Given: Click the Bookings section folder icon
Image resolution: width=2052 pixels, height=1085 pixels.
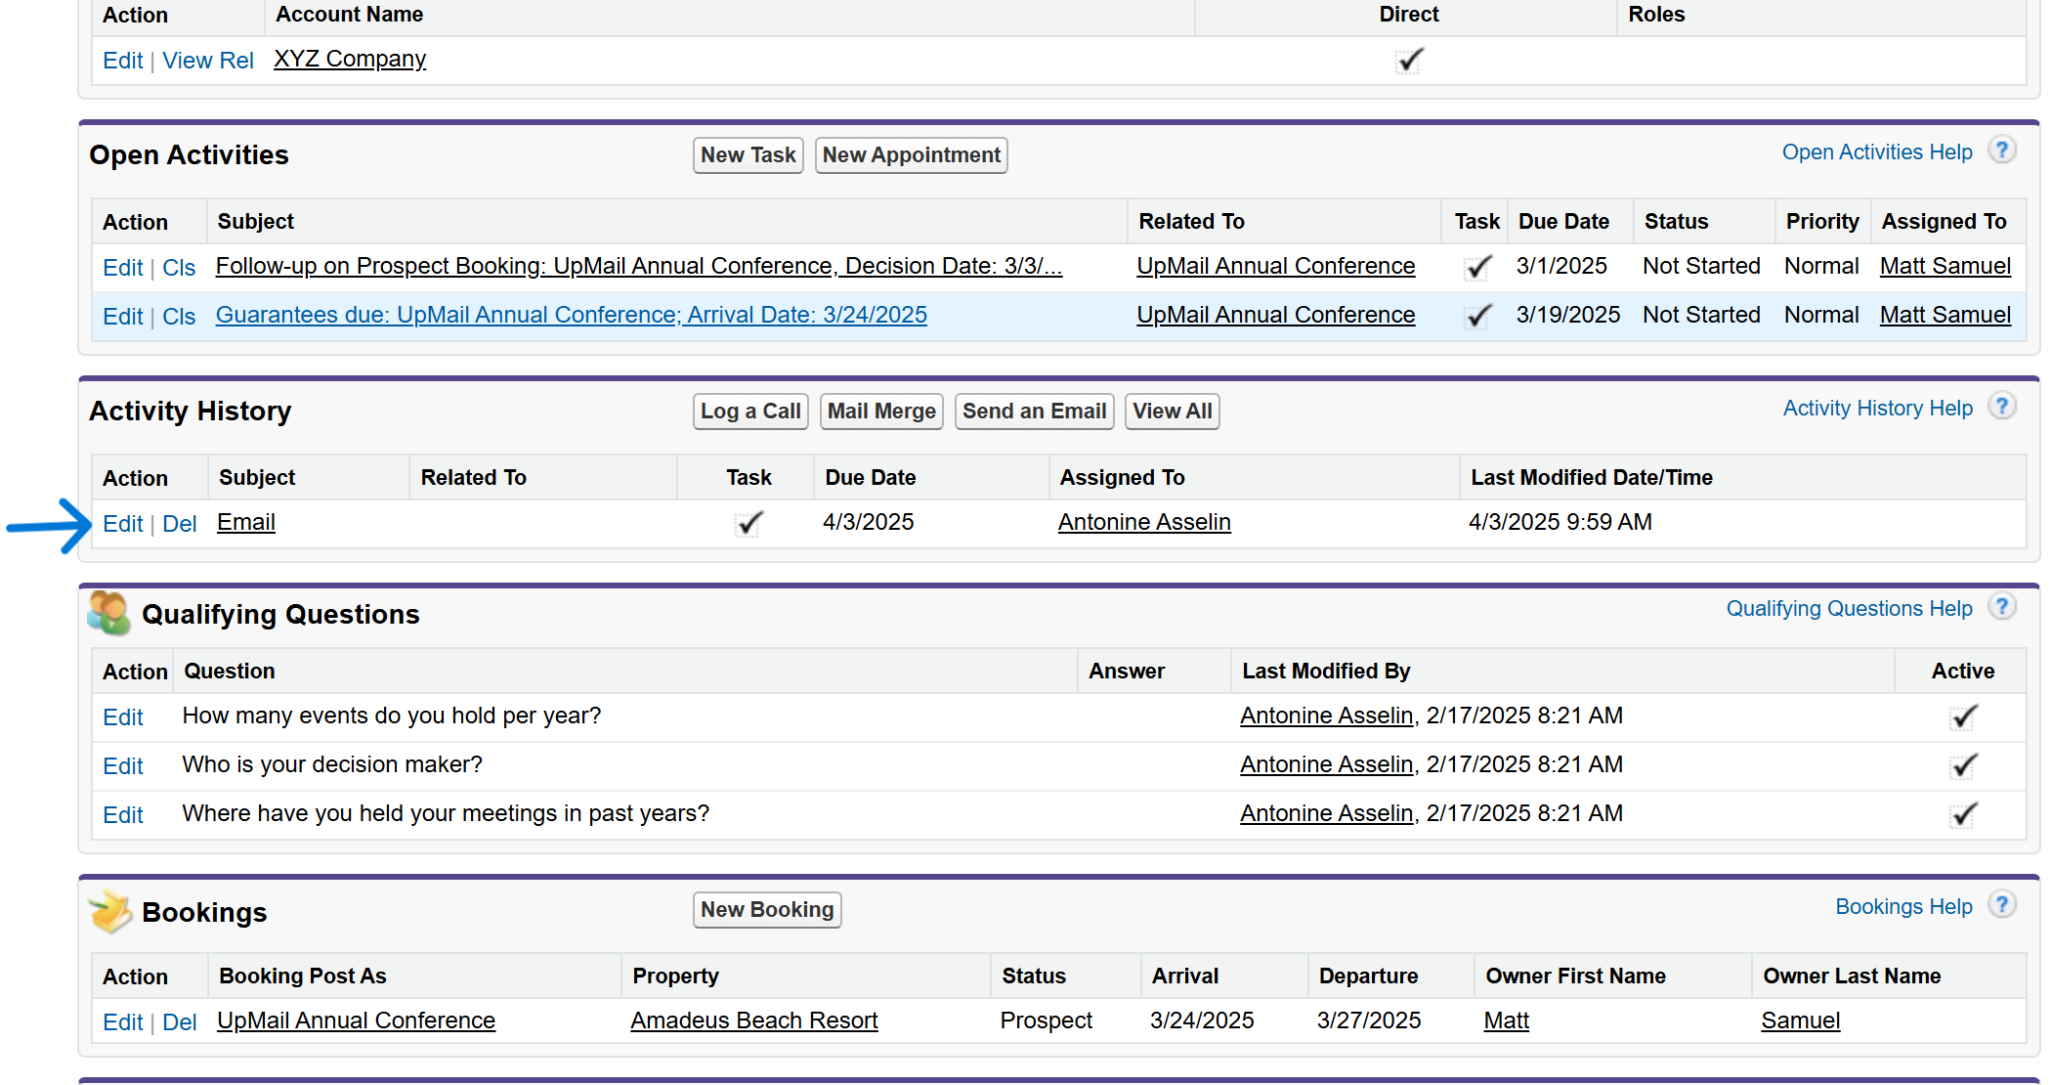Looking at the screenshot, I should tap(110, 912).
